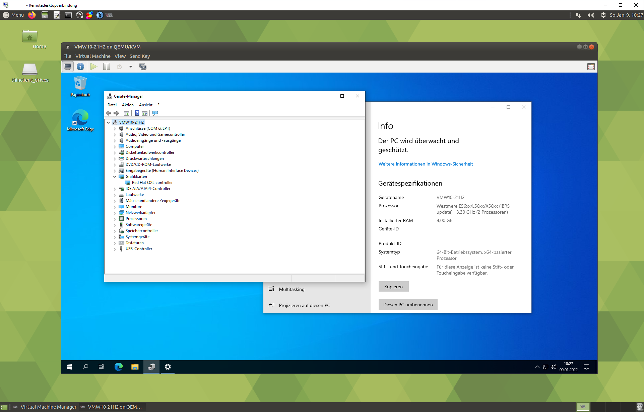The width and height of the screenshot is (644, 412).
Task: Select Red Hat QXL controller device
Action: pos(152,183)
